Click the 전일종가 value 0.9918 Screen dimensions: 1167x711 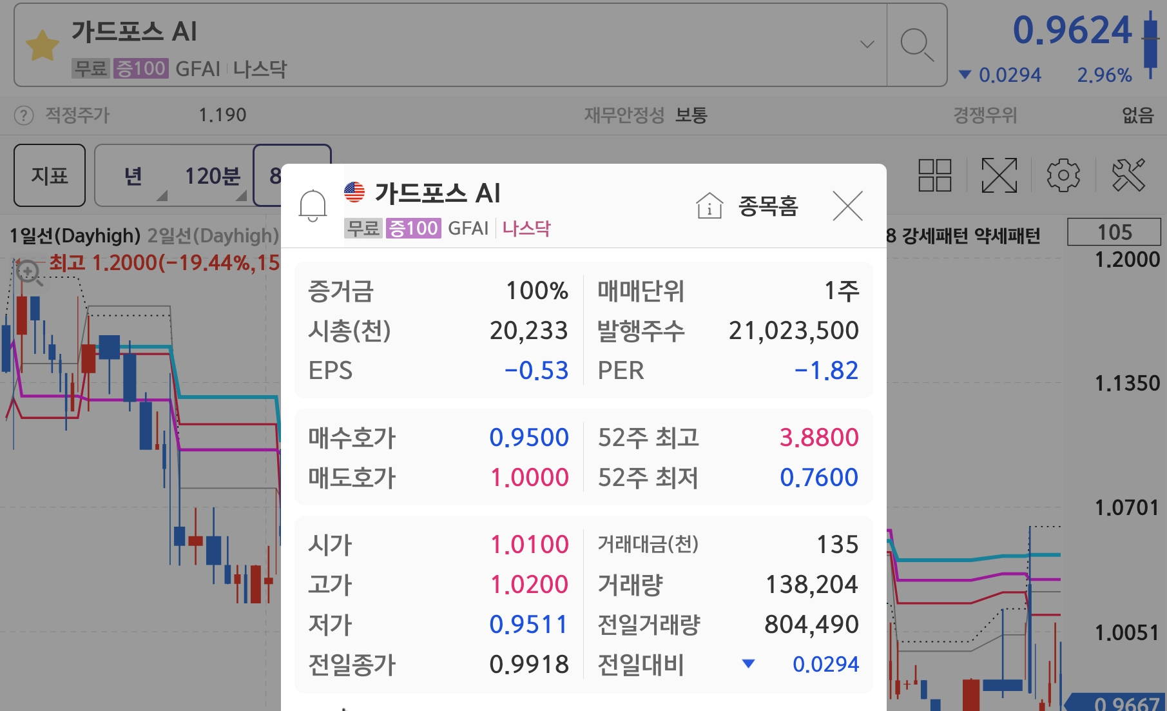coord(529,665)
